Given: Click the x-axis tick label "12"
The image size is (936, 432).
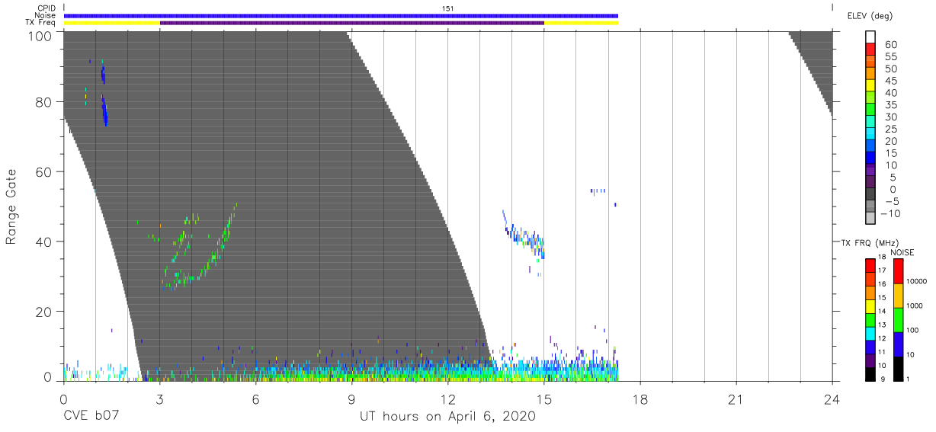Looking at the screenshot, I should pos(448,398).
